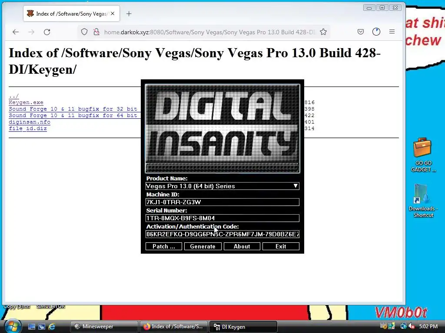This screenshot has height=333, width=445.
Task: Click the Serial Number field
Action: pyautogui.click(x=222, y=218)
